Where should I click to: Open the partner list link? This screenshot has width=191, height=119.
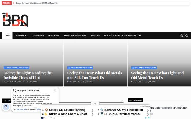(21, 109)
